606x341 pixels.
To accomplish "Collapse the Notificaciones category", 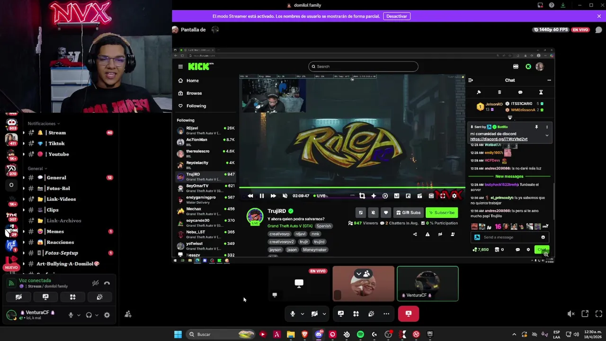I will [44, 124].
